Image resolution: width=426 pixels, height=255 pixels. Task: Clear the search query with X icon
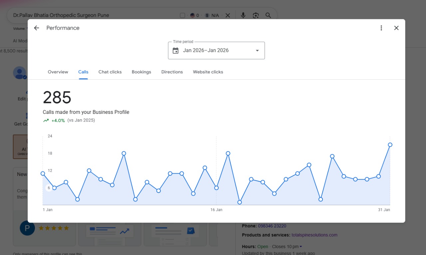click(228, 15)
